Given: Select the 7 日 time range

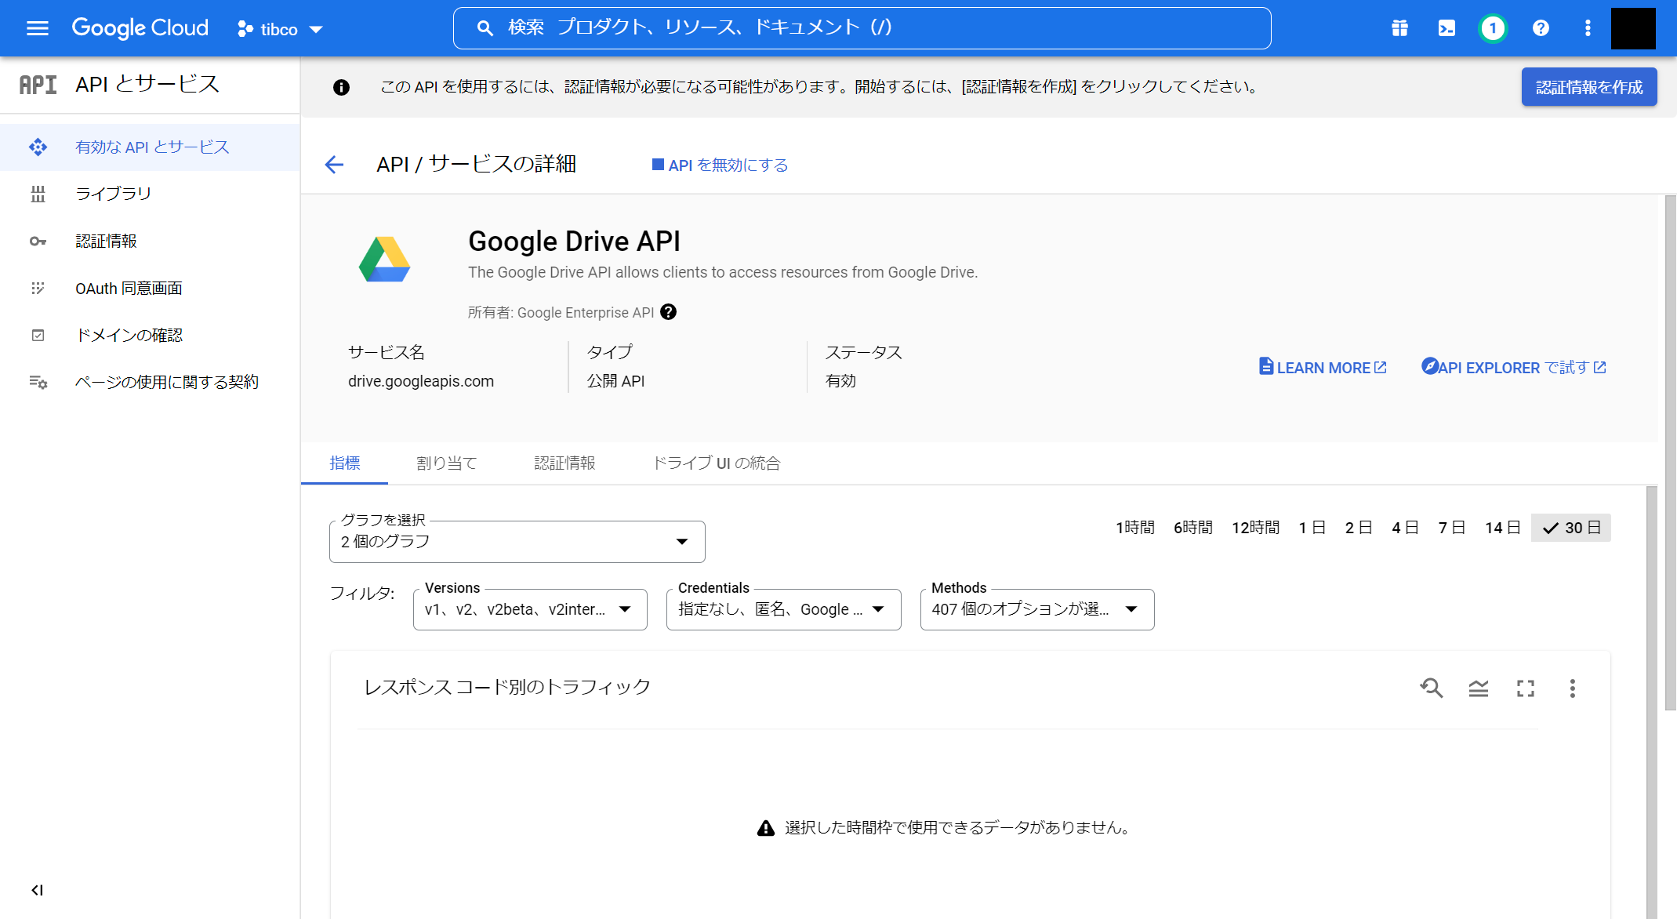Looking at the screenshot, I should point(1451,528).
